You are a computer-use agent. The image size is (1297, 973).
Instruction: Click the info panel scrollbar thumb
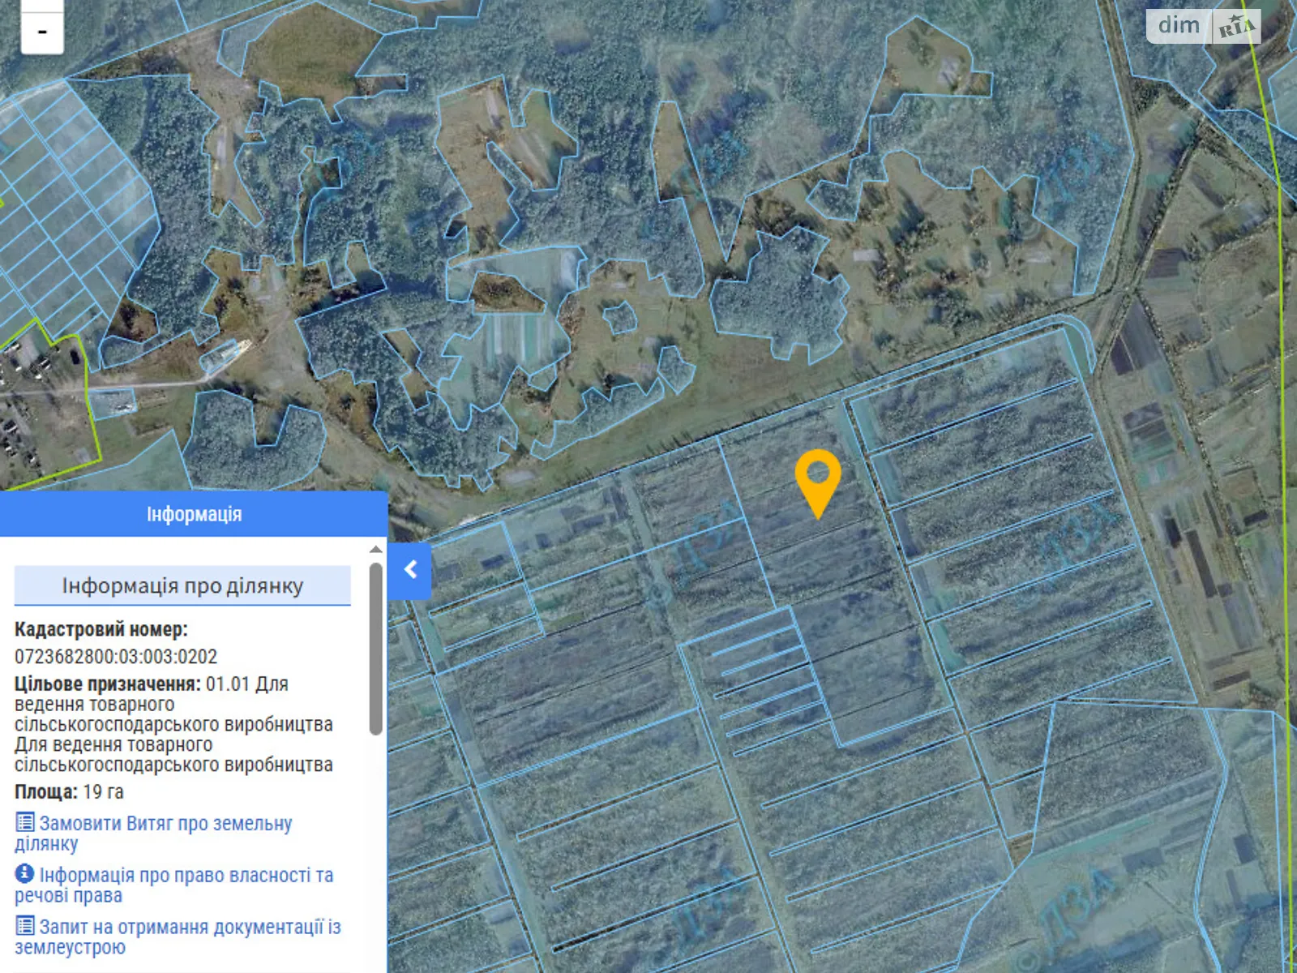[x=375, y=649]
